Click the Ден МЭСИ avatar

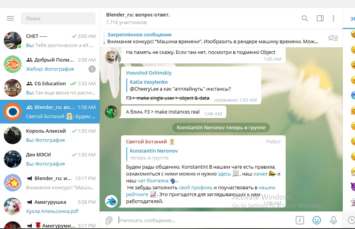point(13,159)
